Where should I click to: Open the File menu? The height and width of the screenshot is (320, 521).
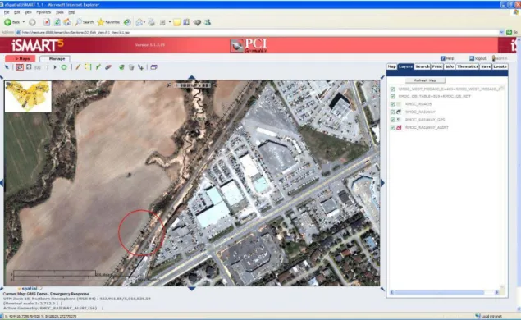(x=7, y=12)
